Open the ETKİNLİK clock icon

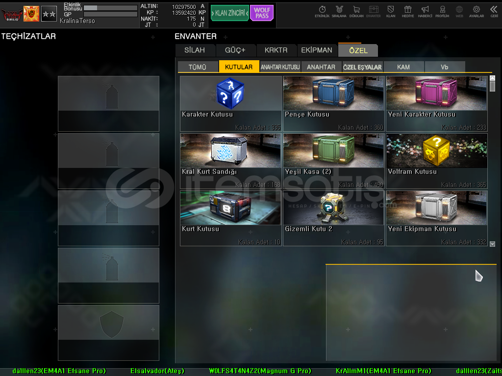click(x=322, y=12)
